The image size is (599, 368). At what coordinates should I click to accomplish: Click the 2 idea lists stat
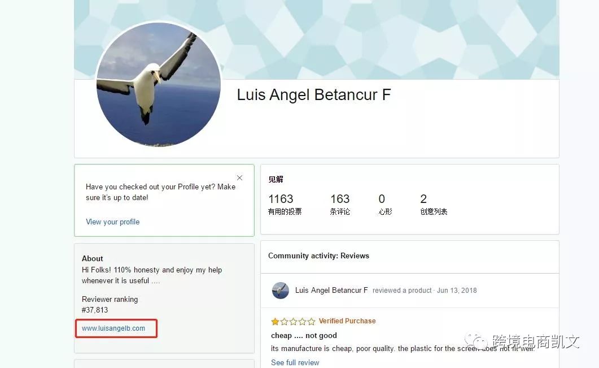[x=434, y=204]
